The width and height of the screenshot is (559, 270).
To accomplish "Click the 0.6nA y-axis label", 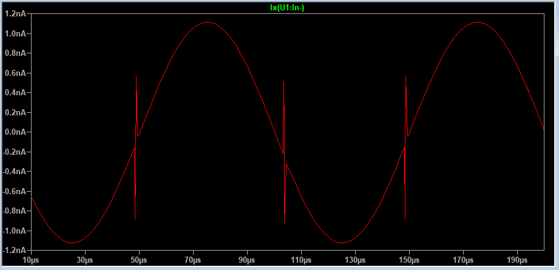I will 15,73.
